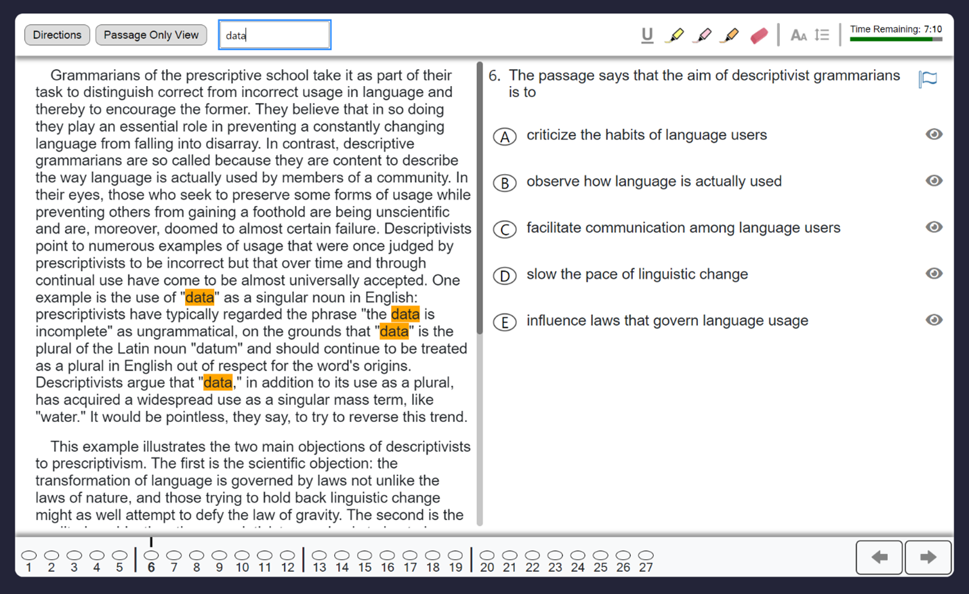This screenshot has height=594, width=969.
Task: Hide answer choice E
Action: coord(934,319)
